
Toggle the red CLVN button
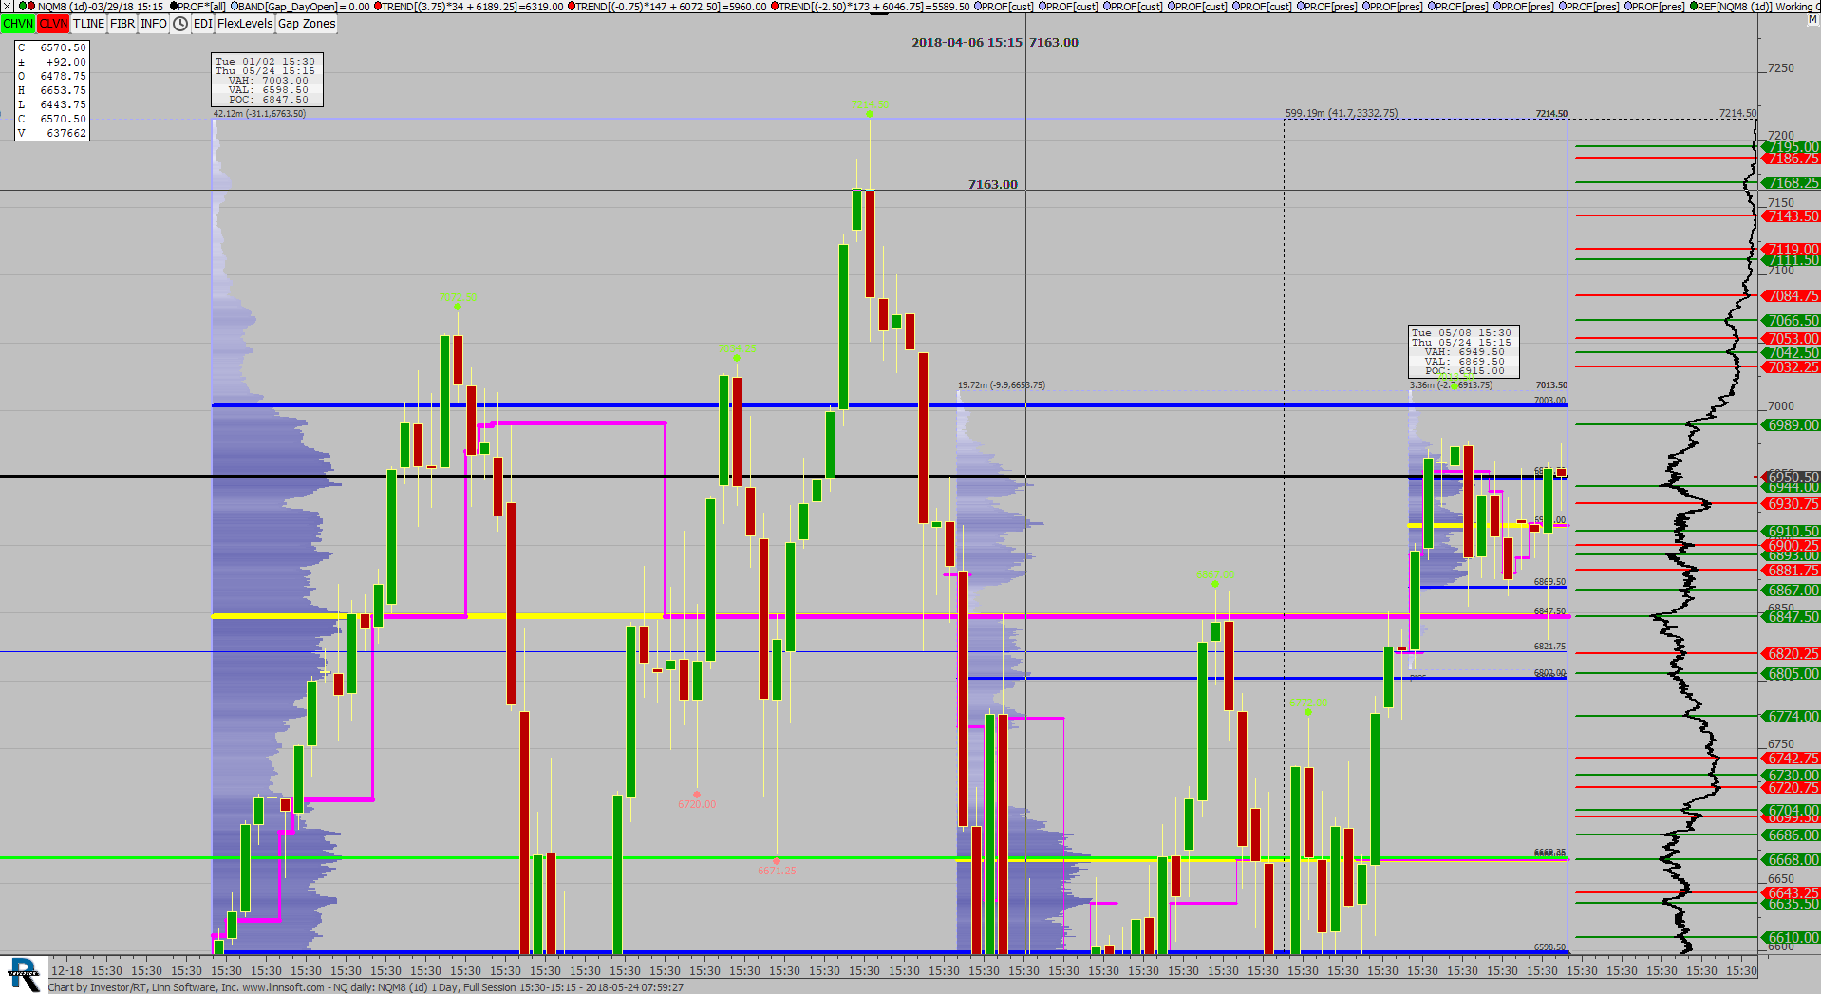click(53, 24)
